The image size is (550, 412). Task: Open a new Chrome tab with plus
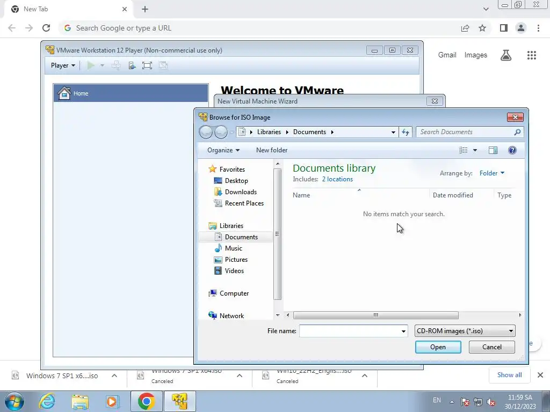pyautogui.click(x=145, y=9)
